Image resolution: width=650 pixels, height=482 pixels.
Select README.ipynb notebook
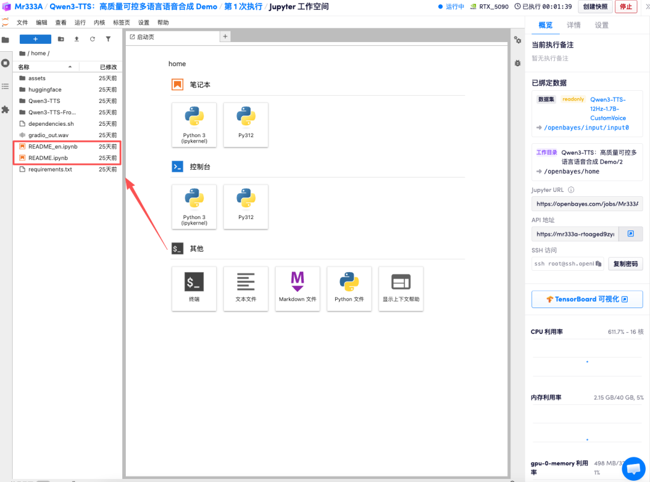coord(67,158)
